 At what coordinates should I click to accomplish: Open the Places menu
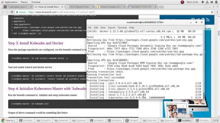pyautogui.click(x=24, y=2)
